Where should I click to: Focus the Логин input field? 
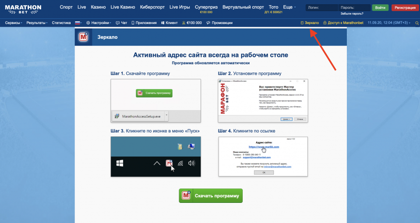point(322,7)
